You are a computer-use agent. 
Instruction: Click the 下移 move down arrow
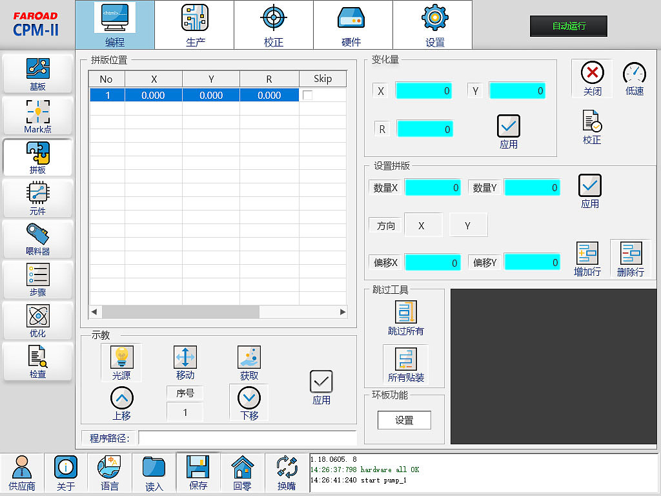(x=249, y=403)
